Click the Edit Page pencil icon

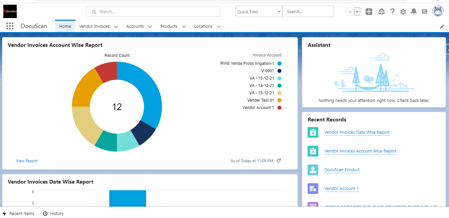click(x=442, y=26)
